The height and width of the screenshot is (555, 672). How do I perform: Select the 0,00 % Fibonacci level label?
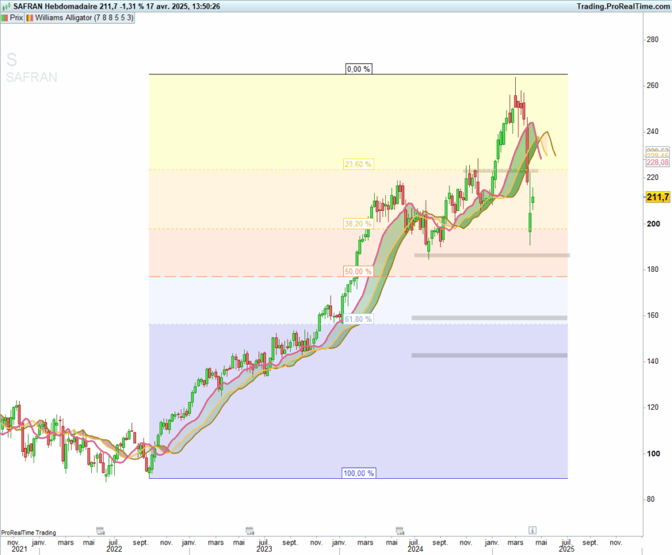[359, 69]
